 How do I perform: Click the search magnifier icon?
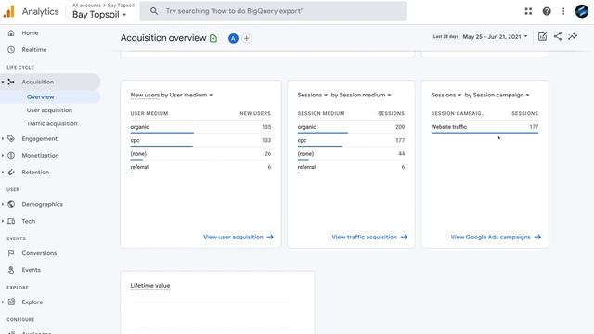point(153,11)
